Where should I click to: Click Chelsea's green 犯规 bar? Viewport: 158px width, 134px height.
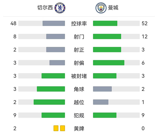(x=53, y=115)
